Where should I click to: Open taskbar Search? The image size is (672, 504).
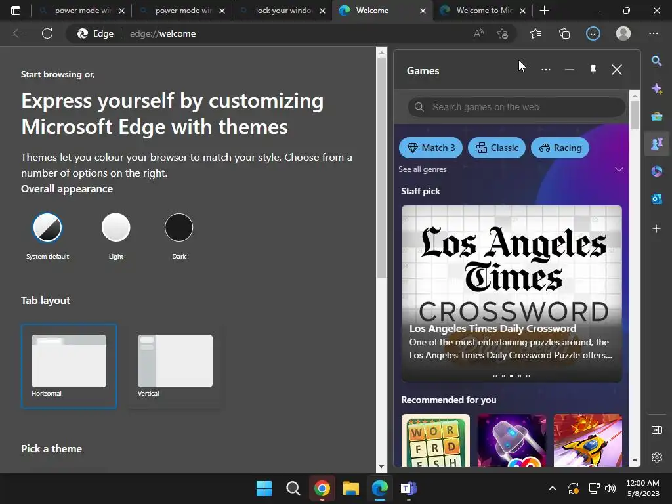(293, 488)
